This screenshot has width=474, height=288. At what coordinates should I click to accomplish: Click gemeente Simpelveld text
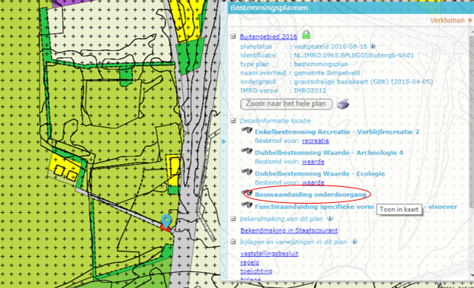point(327,73)
